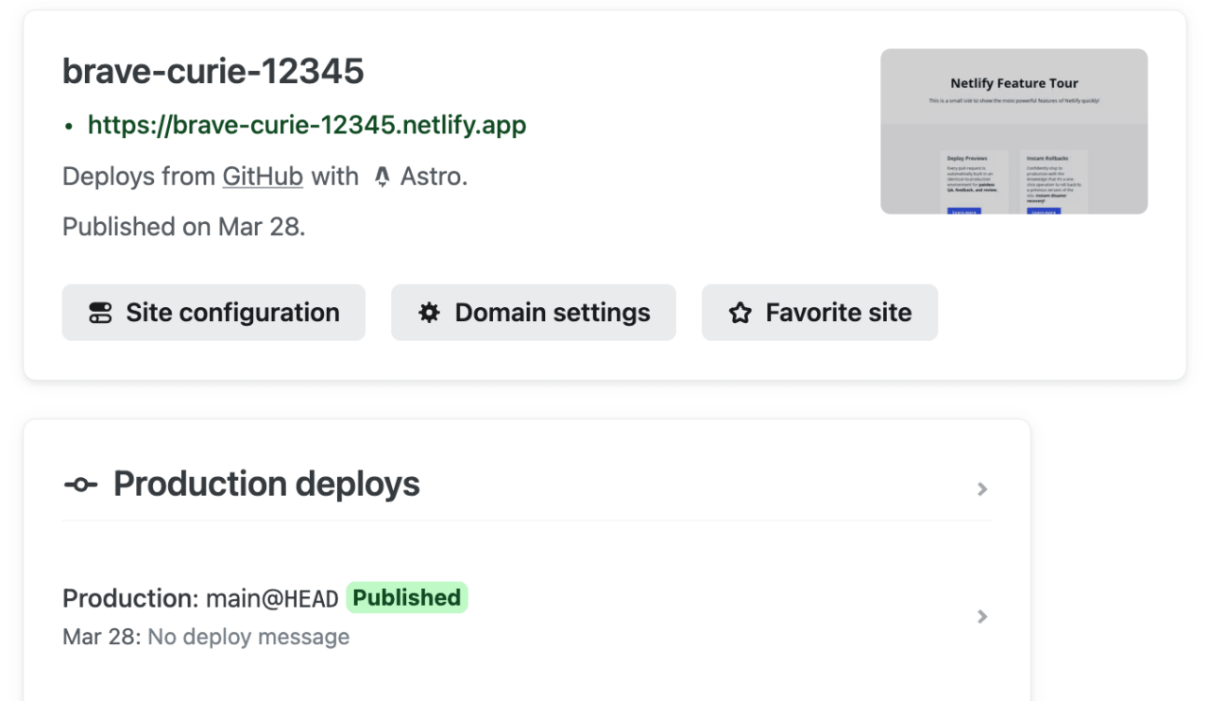Toggle favorite status for brave-curie-12345
1209x701 pixels.
coord(819,312)
